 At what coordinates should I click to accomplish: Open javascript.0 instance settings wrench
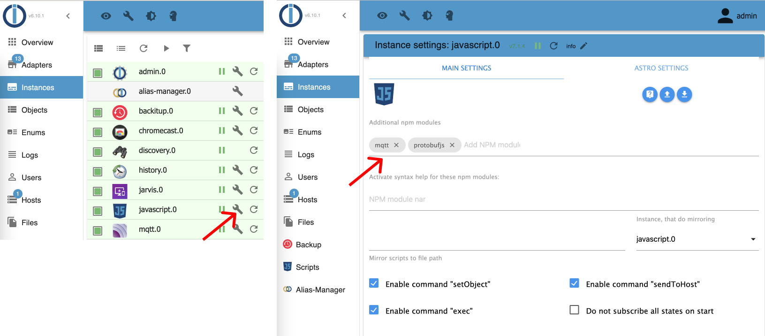point(238,209)
